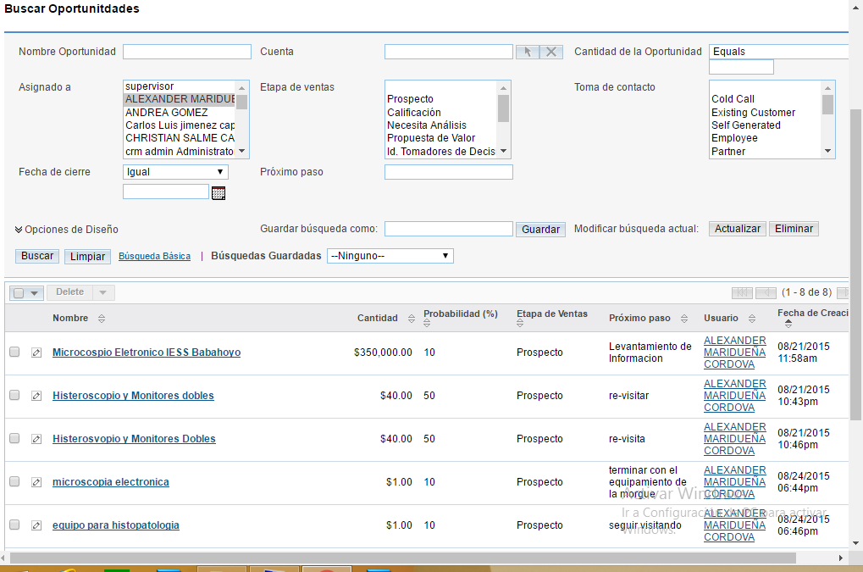Open the Fecha de cierre Igual dropdown

tap(175, 172)
